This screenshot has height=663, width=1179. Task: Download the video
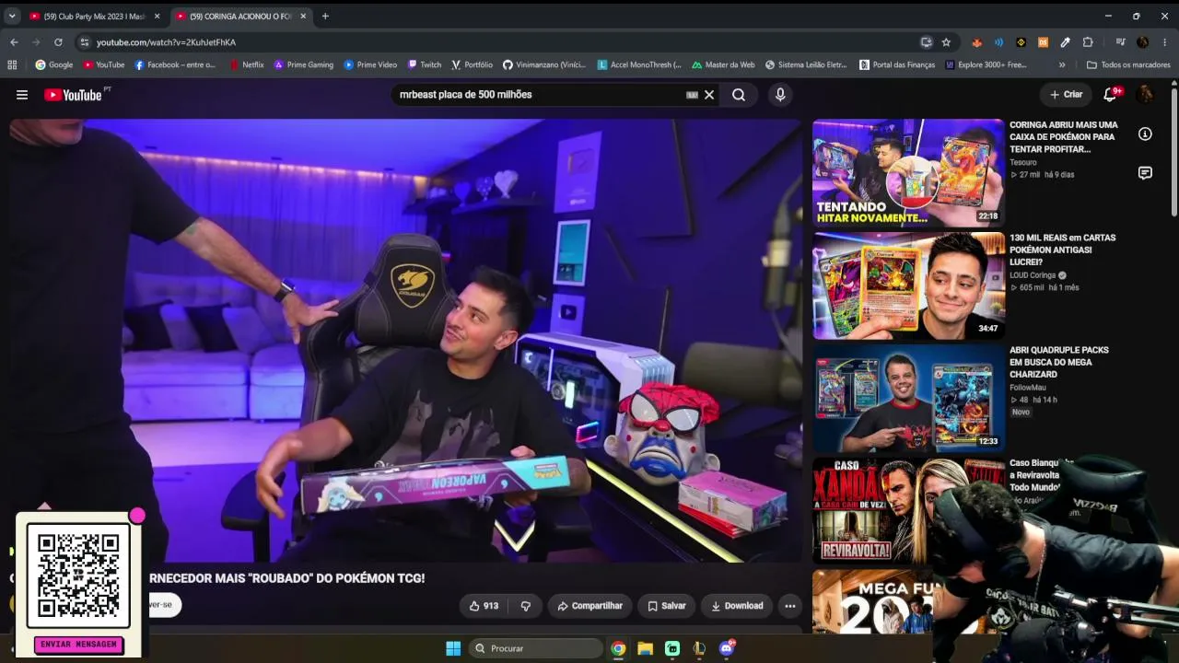click(737, 606)
